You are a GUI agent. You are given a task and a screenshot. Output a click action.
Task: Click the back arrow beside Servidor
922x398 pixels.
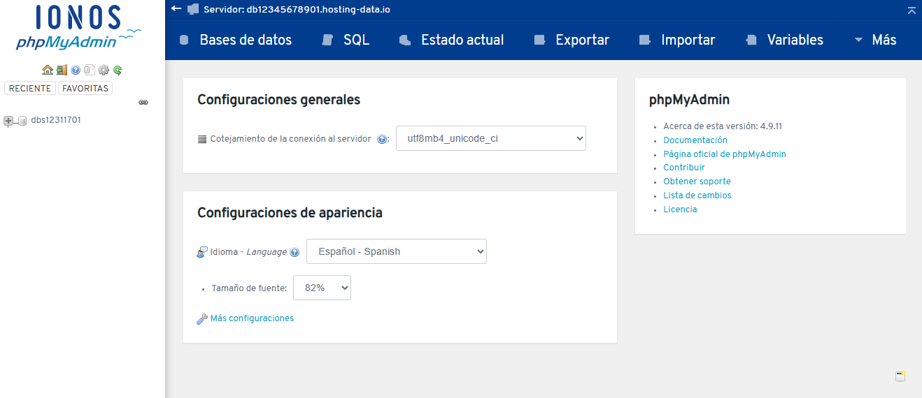176,8
